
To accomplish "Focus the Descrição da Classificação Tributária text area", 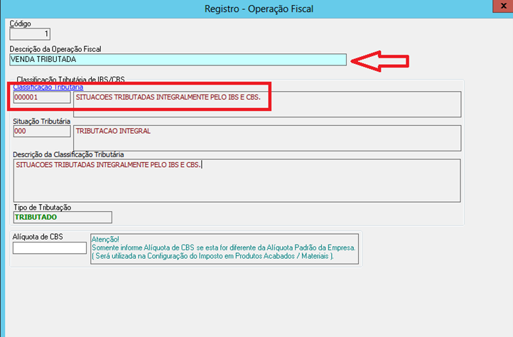I will tap(236, 180).
